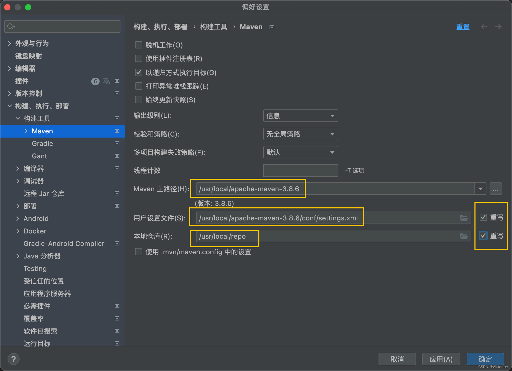The height and width of the screenshot is (371, 512).
Task: Click 构建工具 in the breadcrumb
Action: click(x=214, y=27)
